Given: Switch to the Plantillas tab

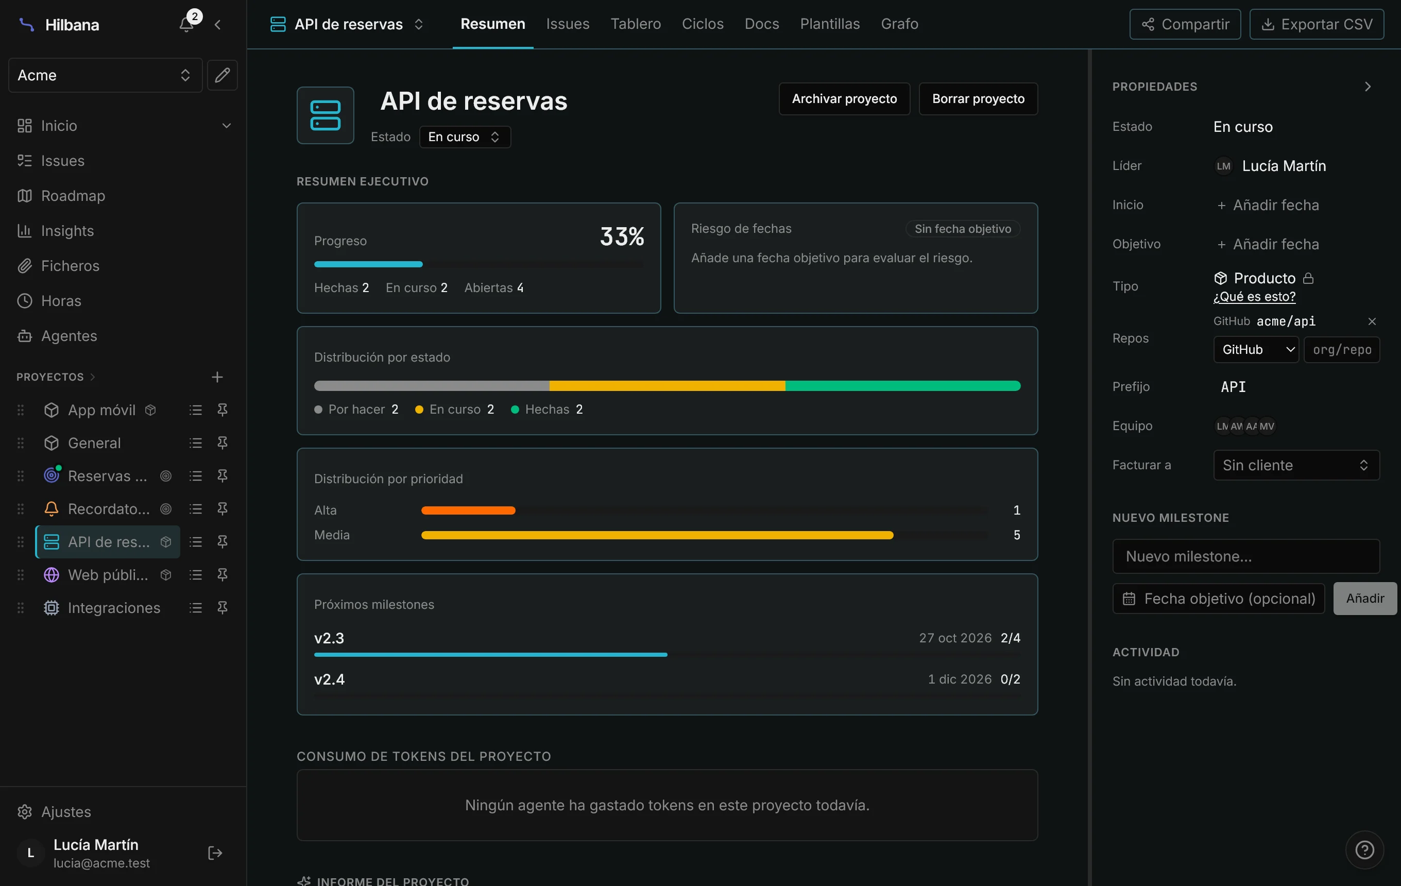Looking at the screenshot, I should click(x=830, y=24).
